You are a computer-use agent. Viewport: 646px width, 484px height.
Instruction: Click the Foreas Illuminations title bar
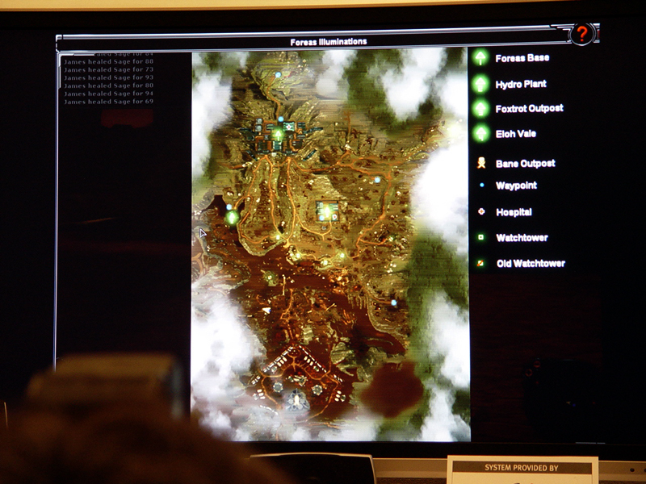328,42
